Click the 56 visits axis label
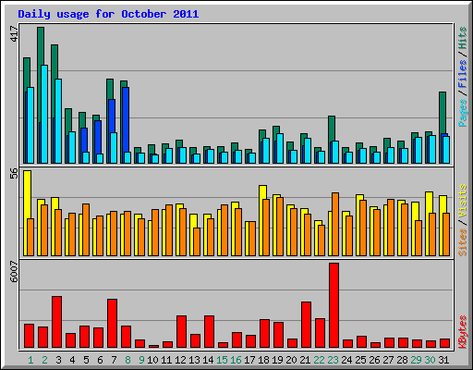Viewport: 473px width, 370px height. point(14,173)
